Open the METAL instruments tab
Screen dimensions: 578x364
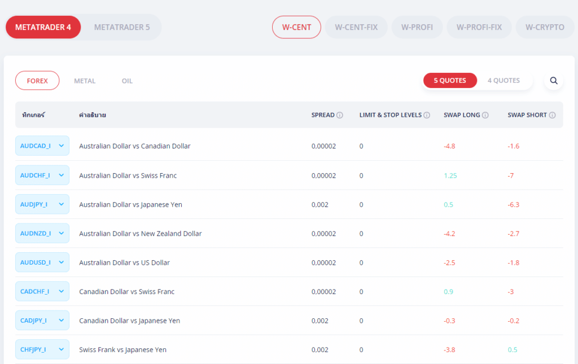(85, 81)
